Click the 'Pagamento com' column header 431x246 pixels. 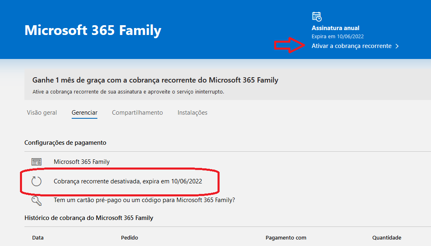[286, 238]
